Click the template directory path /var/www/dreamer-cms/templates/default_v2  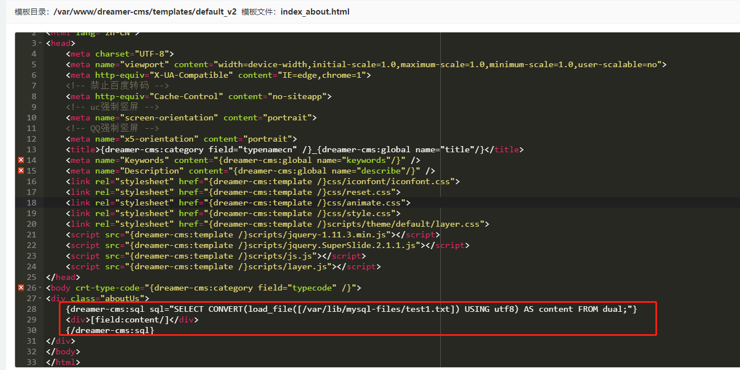(145, 12)
